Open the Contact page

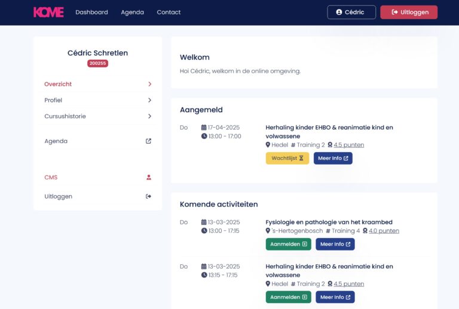point(169,13)
